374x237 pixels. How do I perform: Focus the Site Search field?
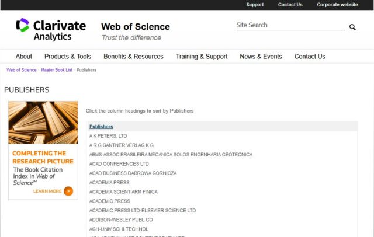291,25
